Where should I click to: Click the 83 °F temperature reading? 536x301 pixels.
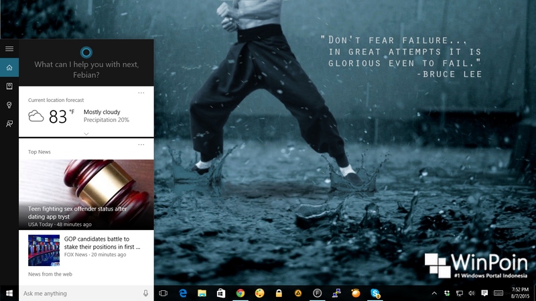[62, 116]
